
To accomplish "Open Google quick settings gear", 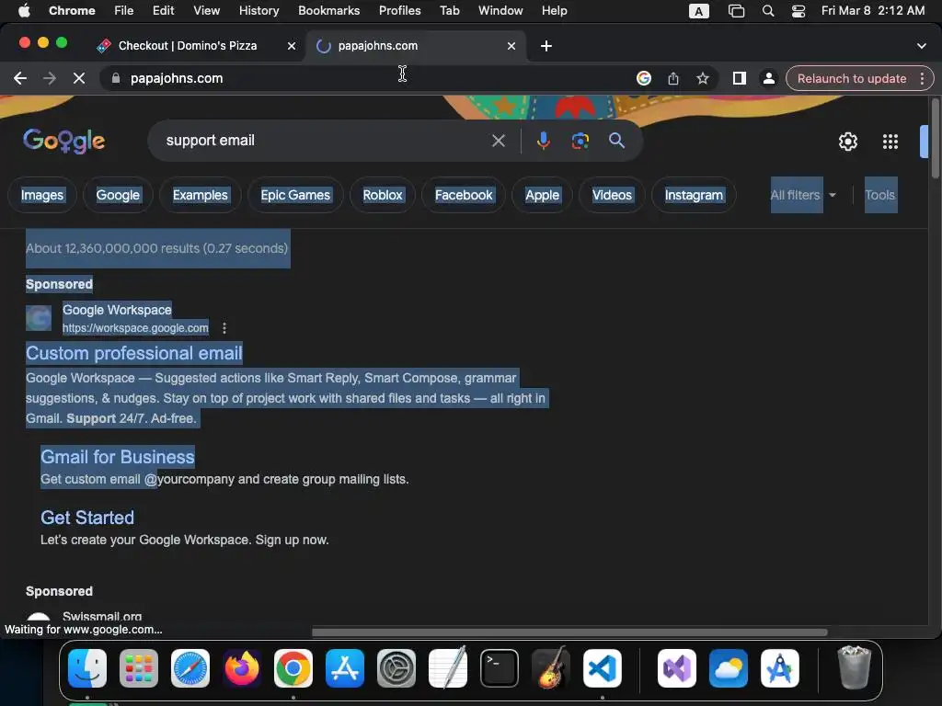I will click(847, 142).
